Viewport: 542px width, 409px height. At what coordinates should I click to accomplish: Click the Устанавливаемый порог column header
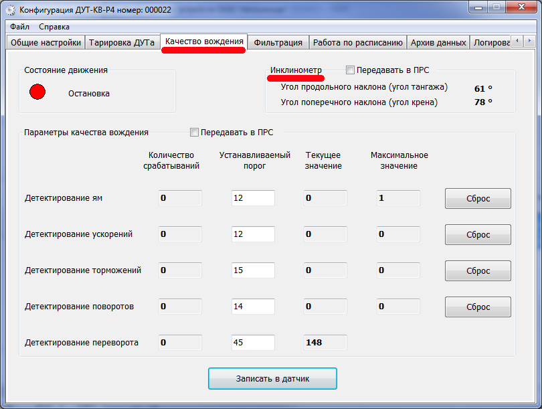pyautogui.click(x=255, y=161)
